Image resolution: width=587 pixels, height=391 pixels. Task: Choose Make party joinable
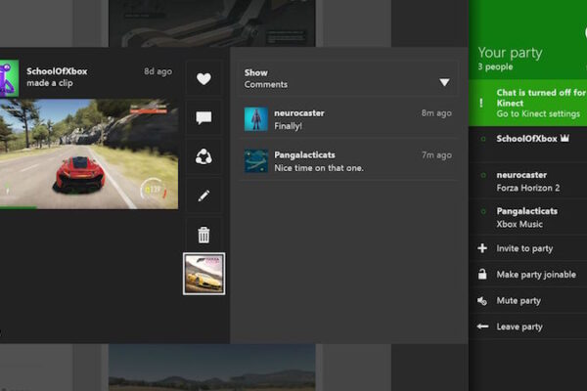tap(528, 275)
